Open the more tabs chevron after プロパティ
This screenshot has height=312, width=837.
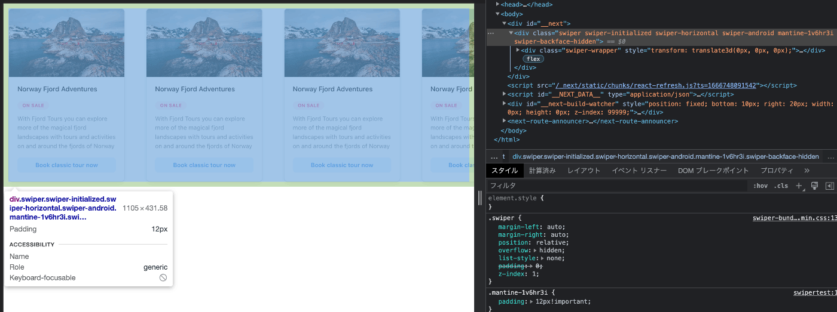(807, 171)
